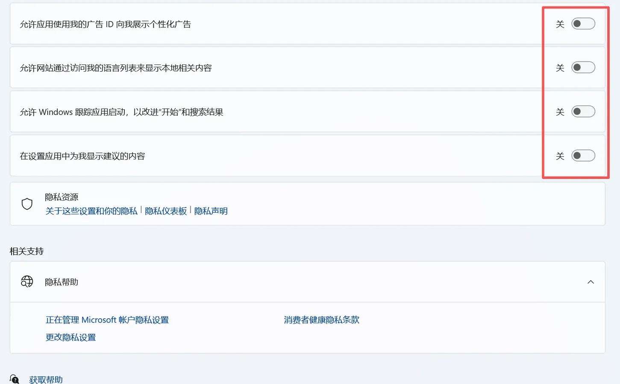
Task: Select the app launch tracking setting label
Action: pos(123,111)
